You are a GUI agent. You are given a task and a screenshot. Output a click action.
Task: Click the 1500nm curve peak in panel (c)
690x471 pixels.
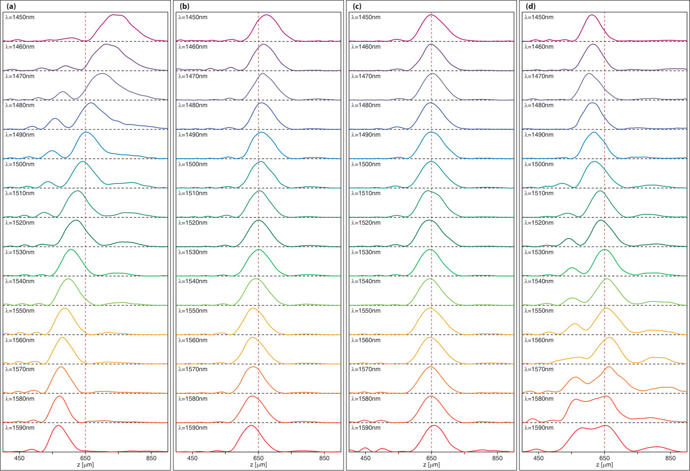point(431,162)
